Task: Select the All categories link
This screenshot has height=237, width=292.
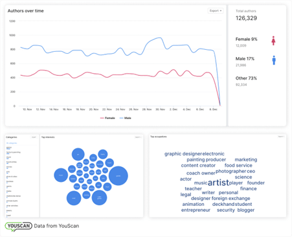Action: (x=12, y=143)
